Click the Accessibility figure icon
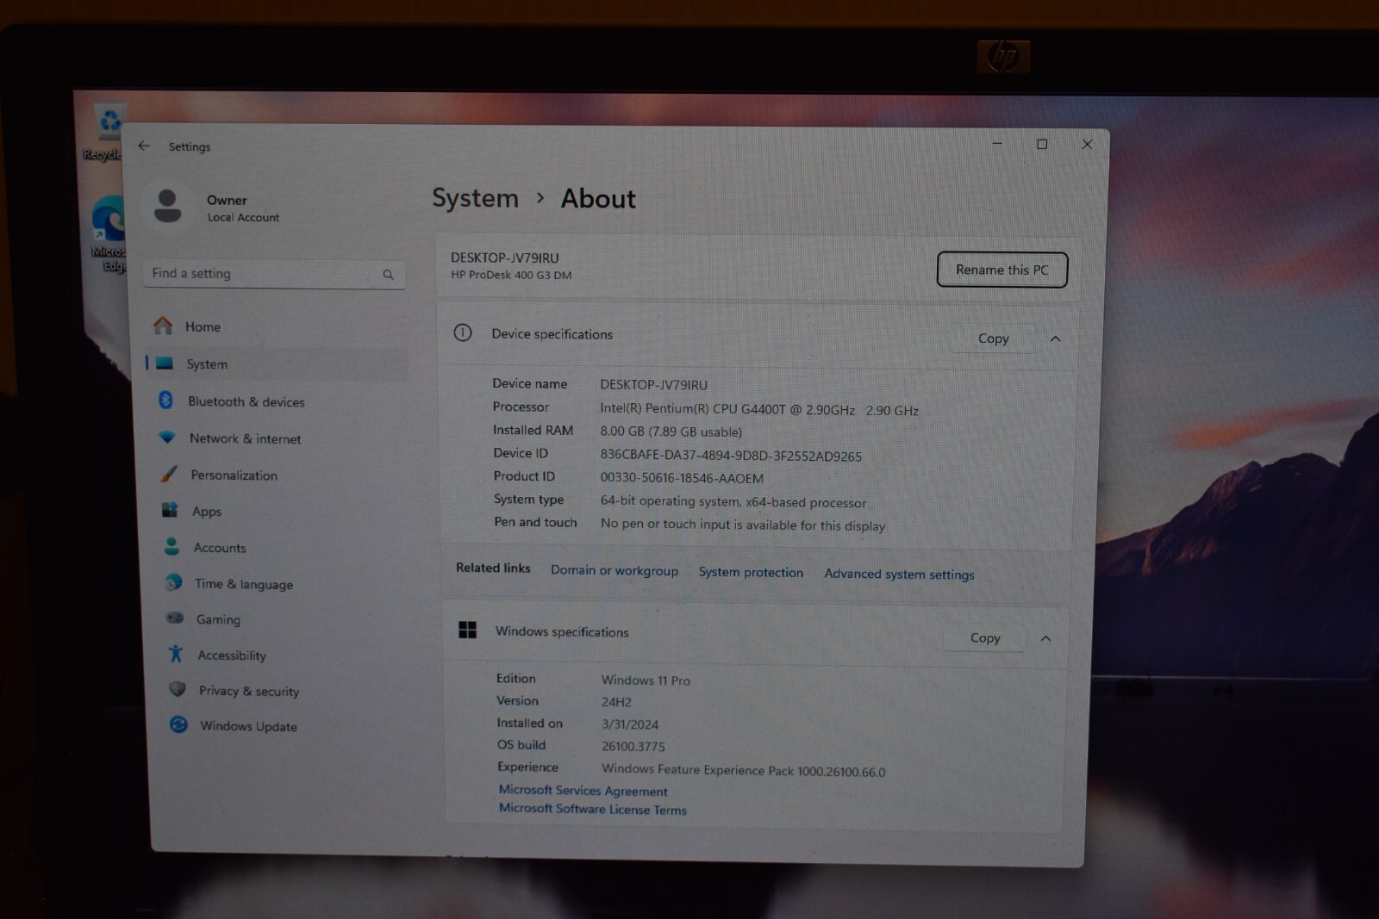 click(176, 654)
